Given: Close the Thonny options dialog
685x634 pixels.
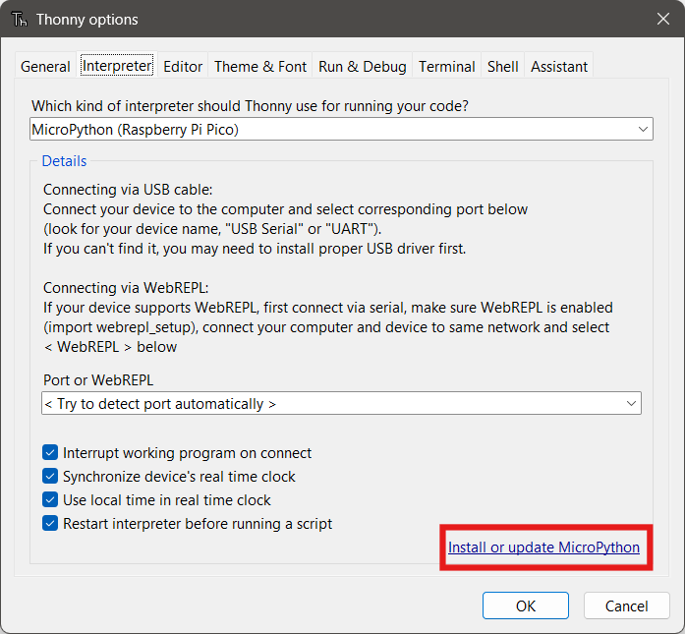Looking at the screenshot, I should tap(662, 19).
